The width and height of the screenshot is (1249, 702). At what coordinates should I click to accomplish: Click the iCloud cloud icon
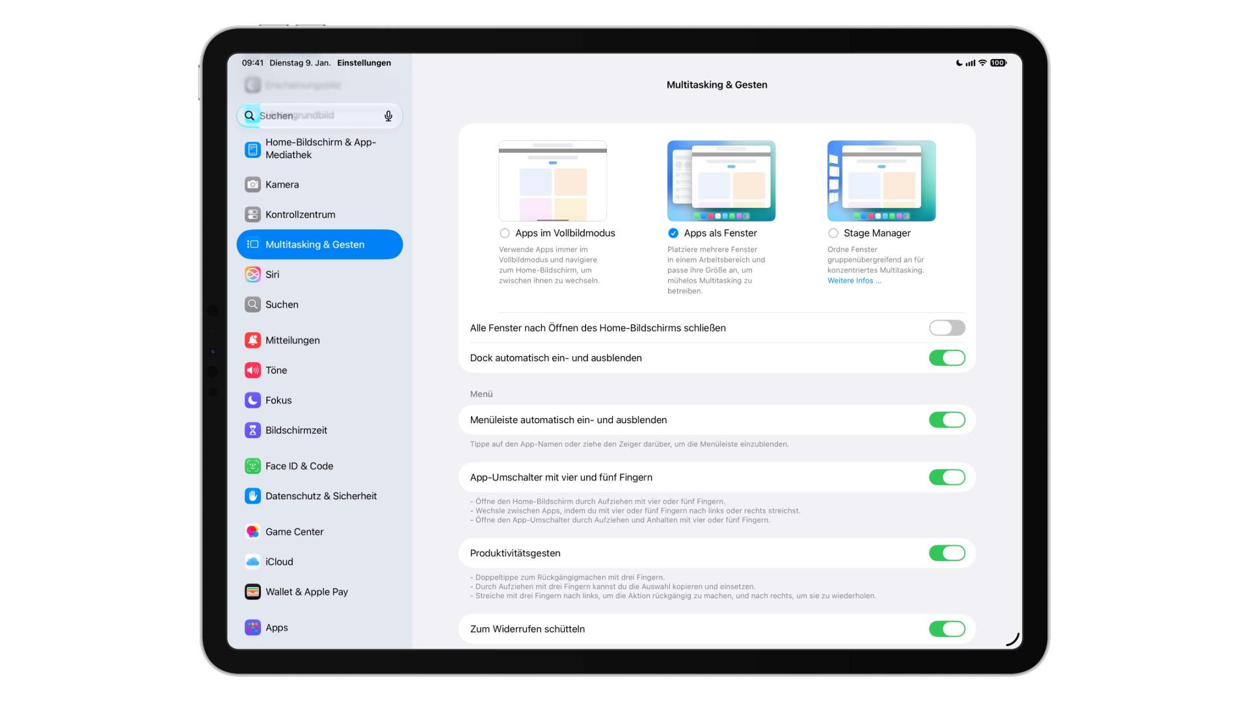pyautogui.click(x=252, y=562)
